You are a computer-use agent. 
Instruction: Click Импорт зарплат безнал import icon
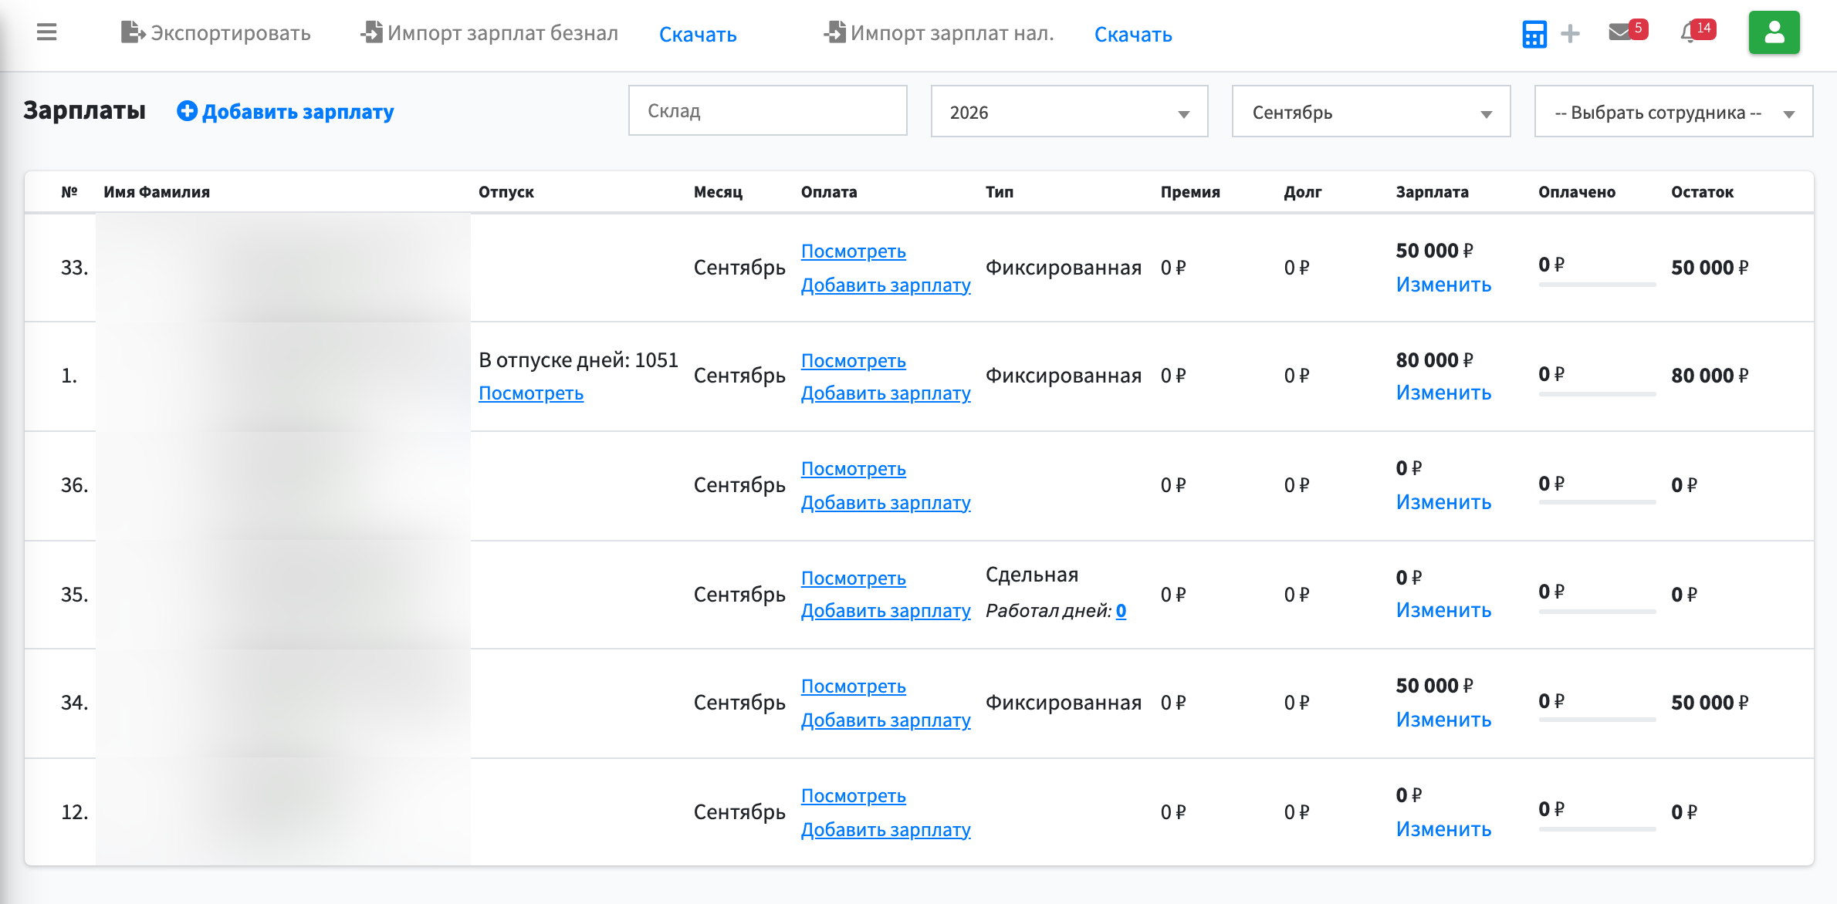pyautogui.click(x=372, y=32)
